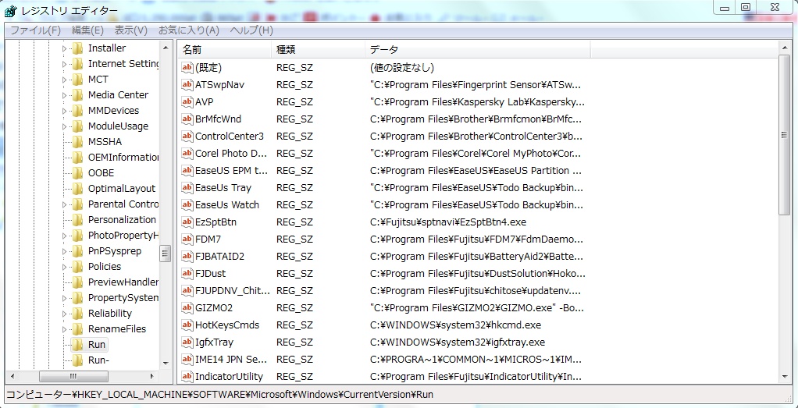Select the PreviewHandlers key
Viewport: 798px width, 408px height.
pos(123,282)
